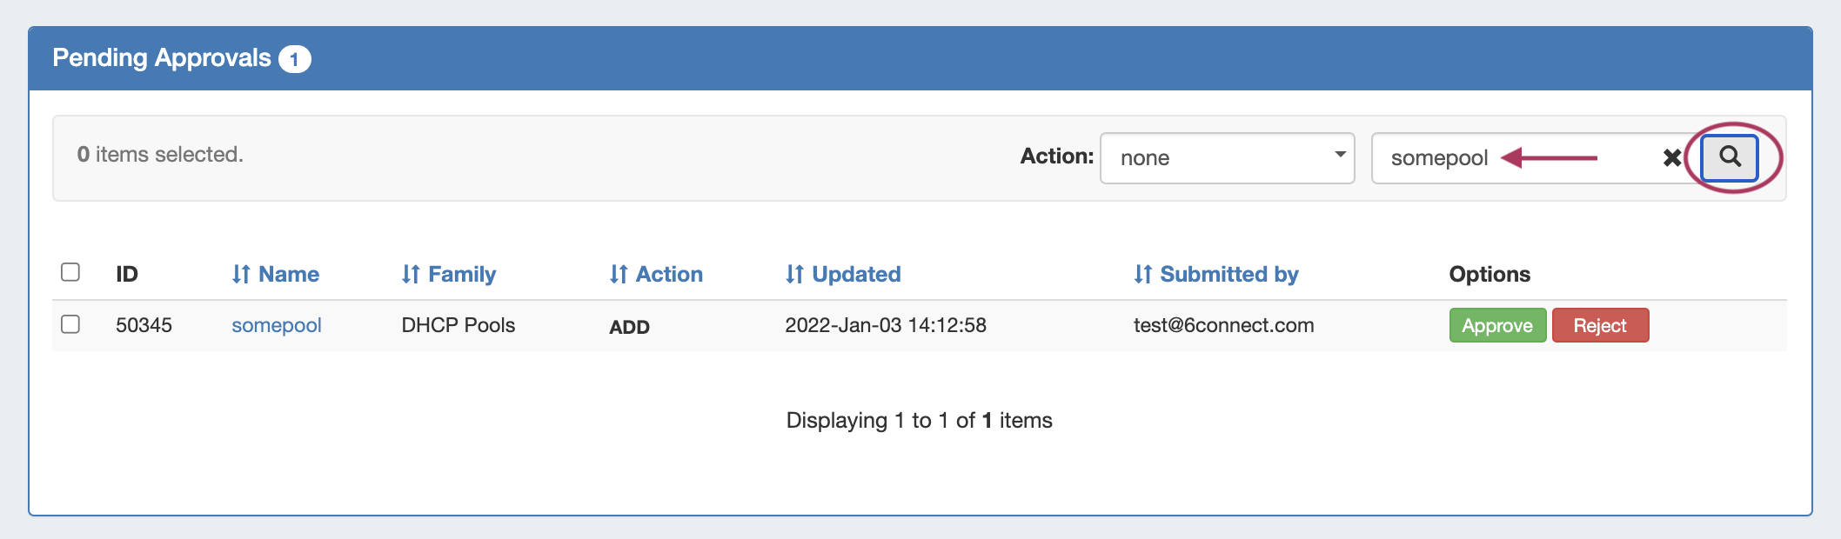
Task: Sort table by Name column header
Action: pyautogui.click(x=289, y=275)
